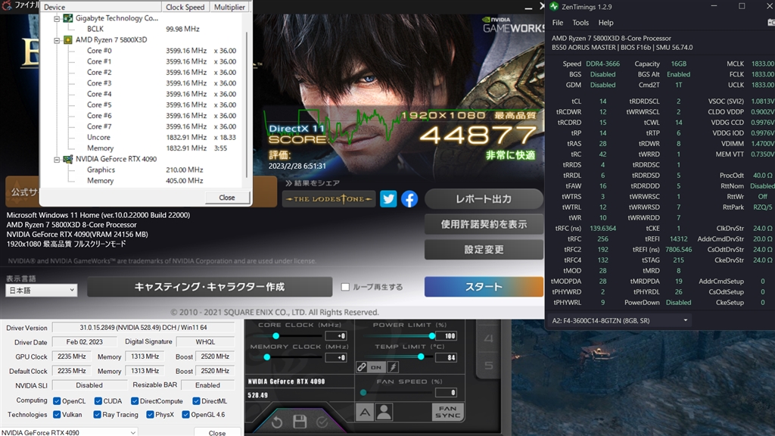
Task: Click Afterburner save profile floppy icon
Action: (x=300, y=422)
